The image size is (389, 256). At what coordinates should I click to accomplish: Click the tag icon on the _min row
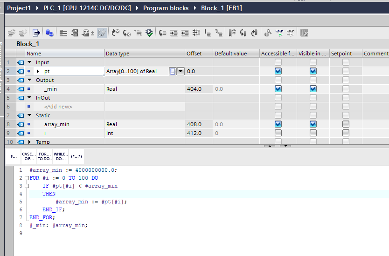coord(21,89)
